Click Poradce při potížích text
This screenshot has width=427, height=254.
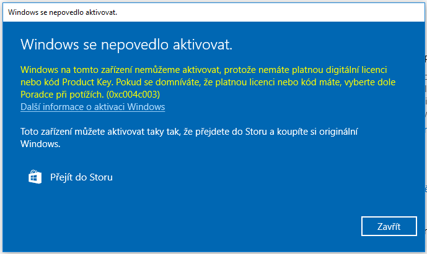(63, 95)
